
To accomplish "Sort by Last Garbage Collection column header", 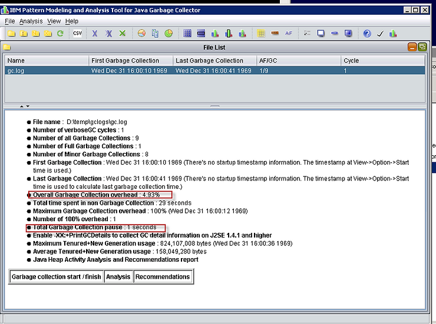I will [214, 61].
